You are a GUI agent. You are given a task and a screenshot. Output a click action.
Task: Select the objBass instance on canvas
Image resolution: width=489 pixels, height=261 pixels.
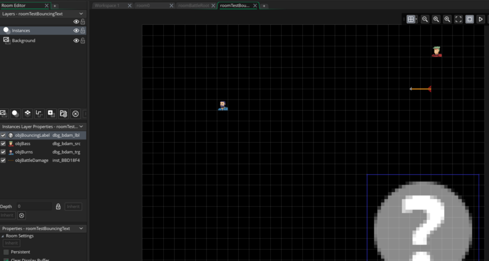point(436,52)
